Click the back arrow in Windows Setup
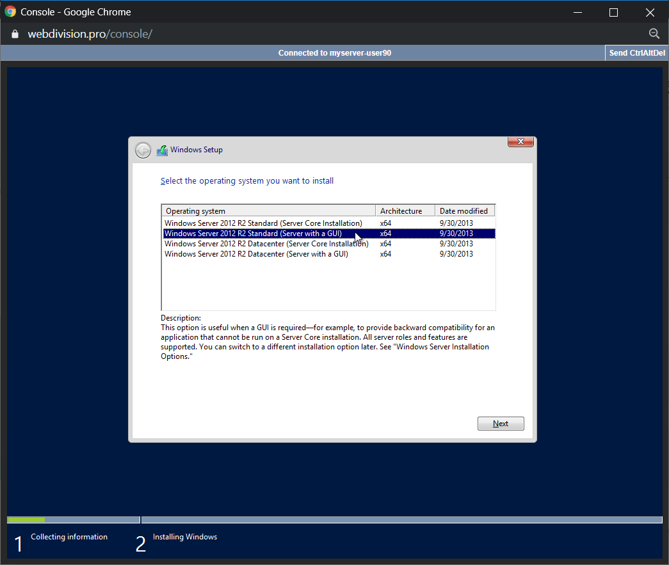The width and height of the screenshot is (669, 565). point(143,150)
